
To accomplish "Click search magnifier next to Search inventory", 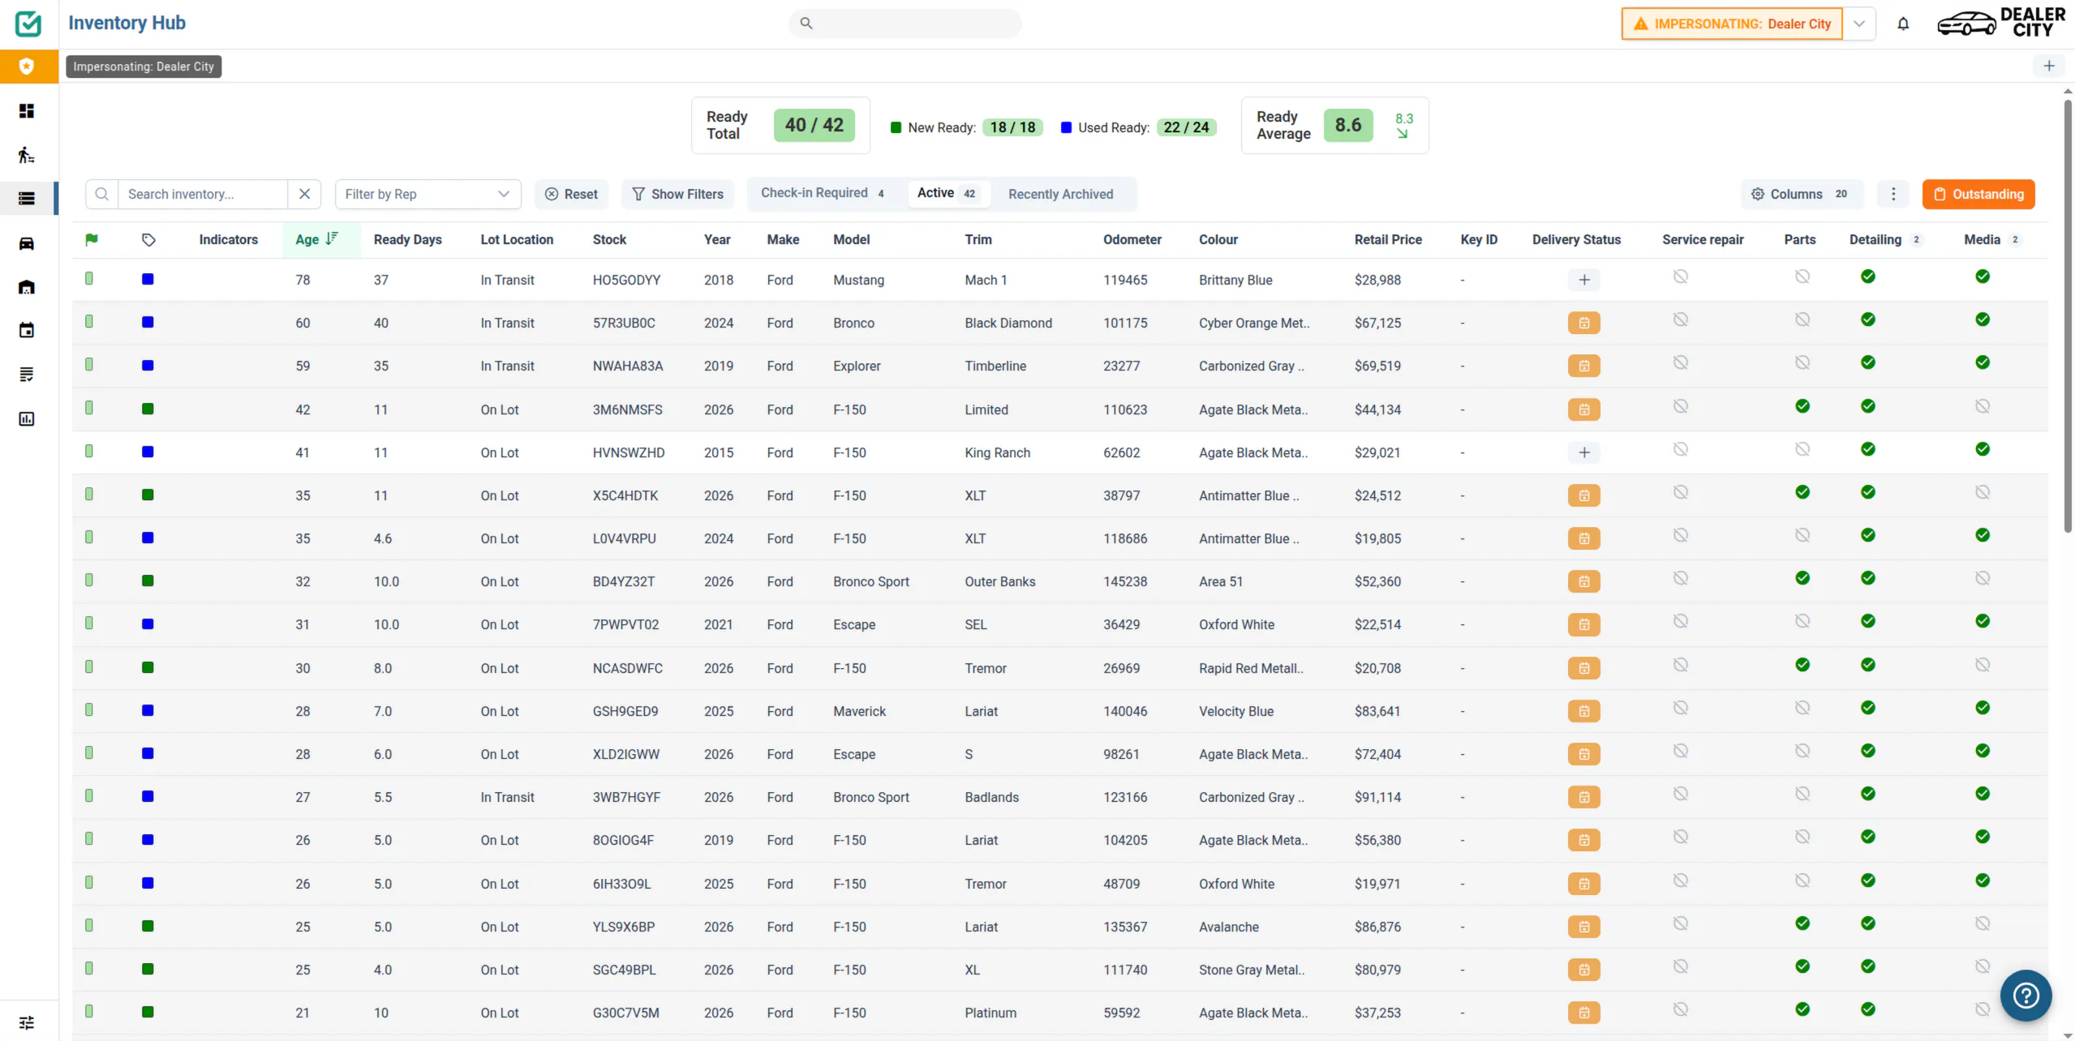I will [x=101, y=194].
